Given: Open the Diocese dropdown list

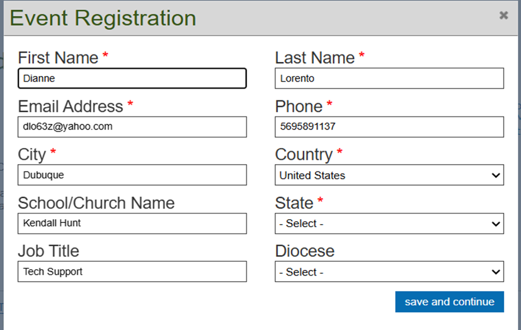Looking at the screenshot, I should [x=389, y=272].
